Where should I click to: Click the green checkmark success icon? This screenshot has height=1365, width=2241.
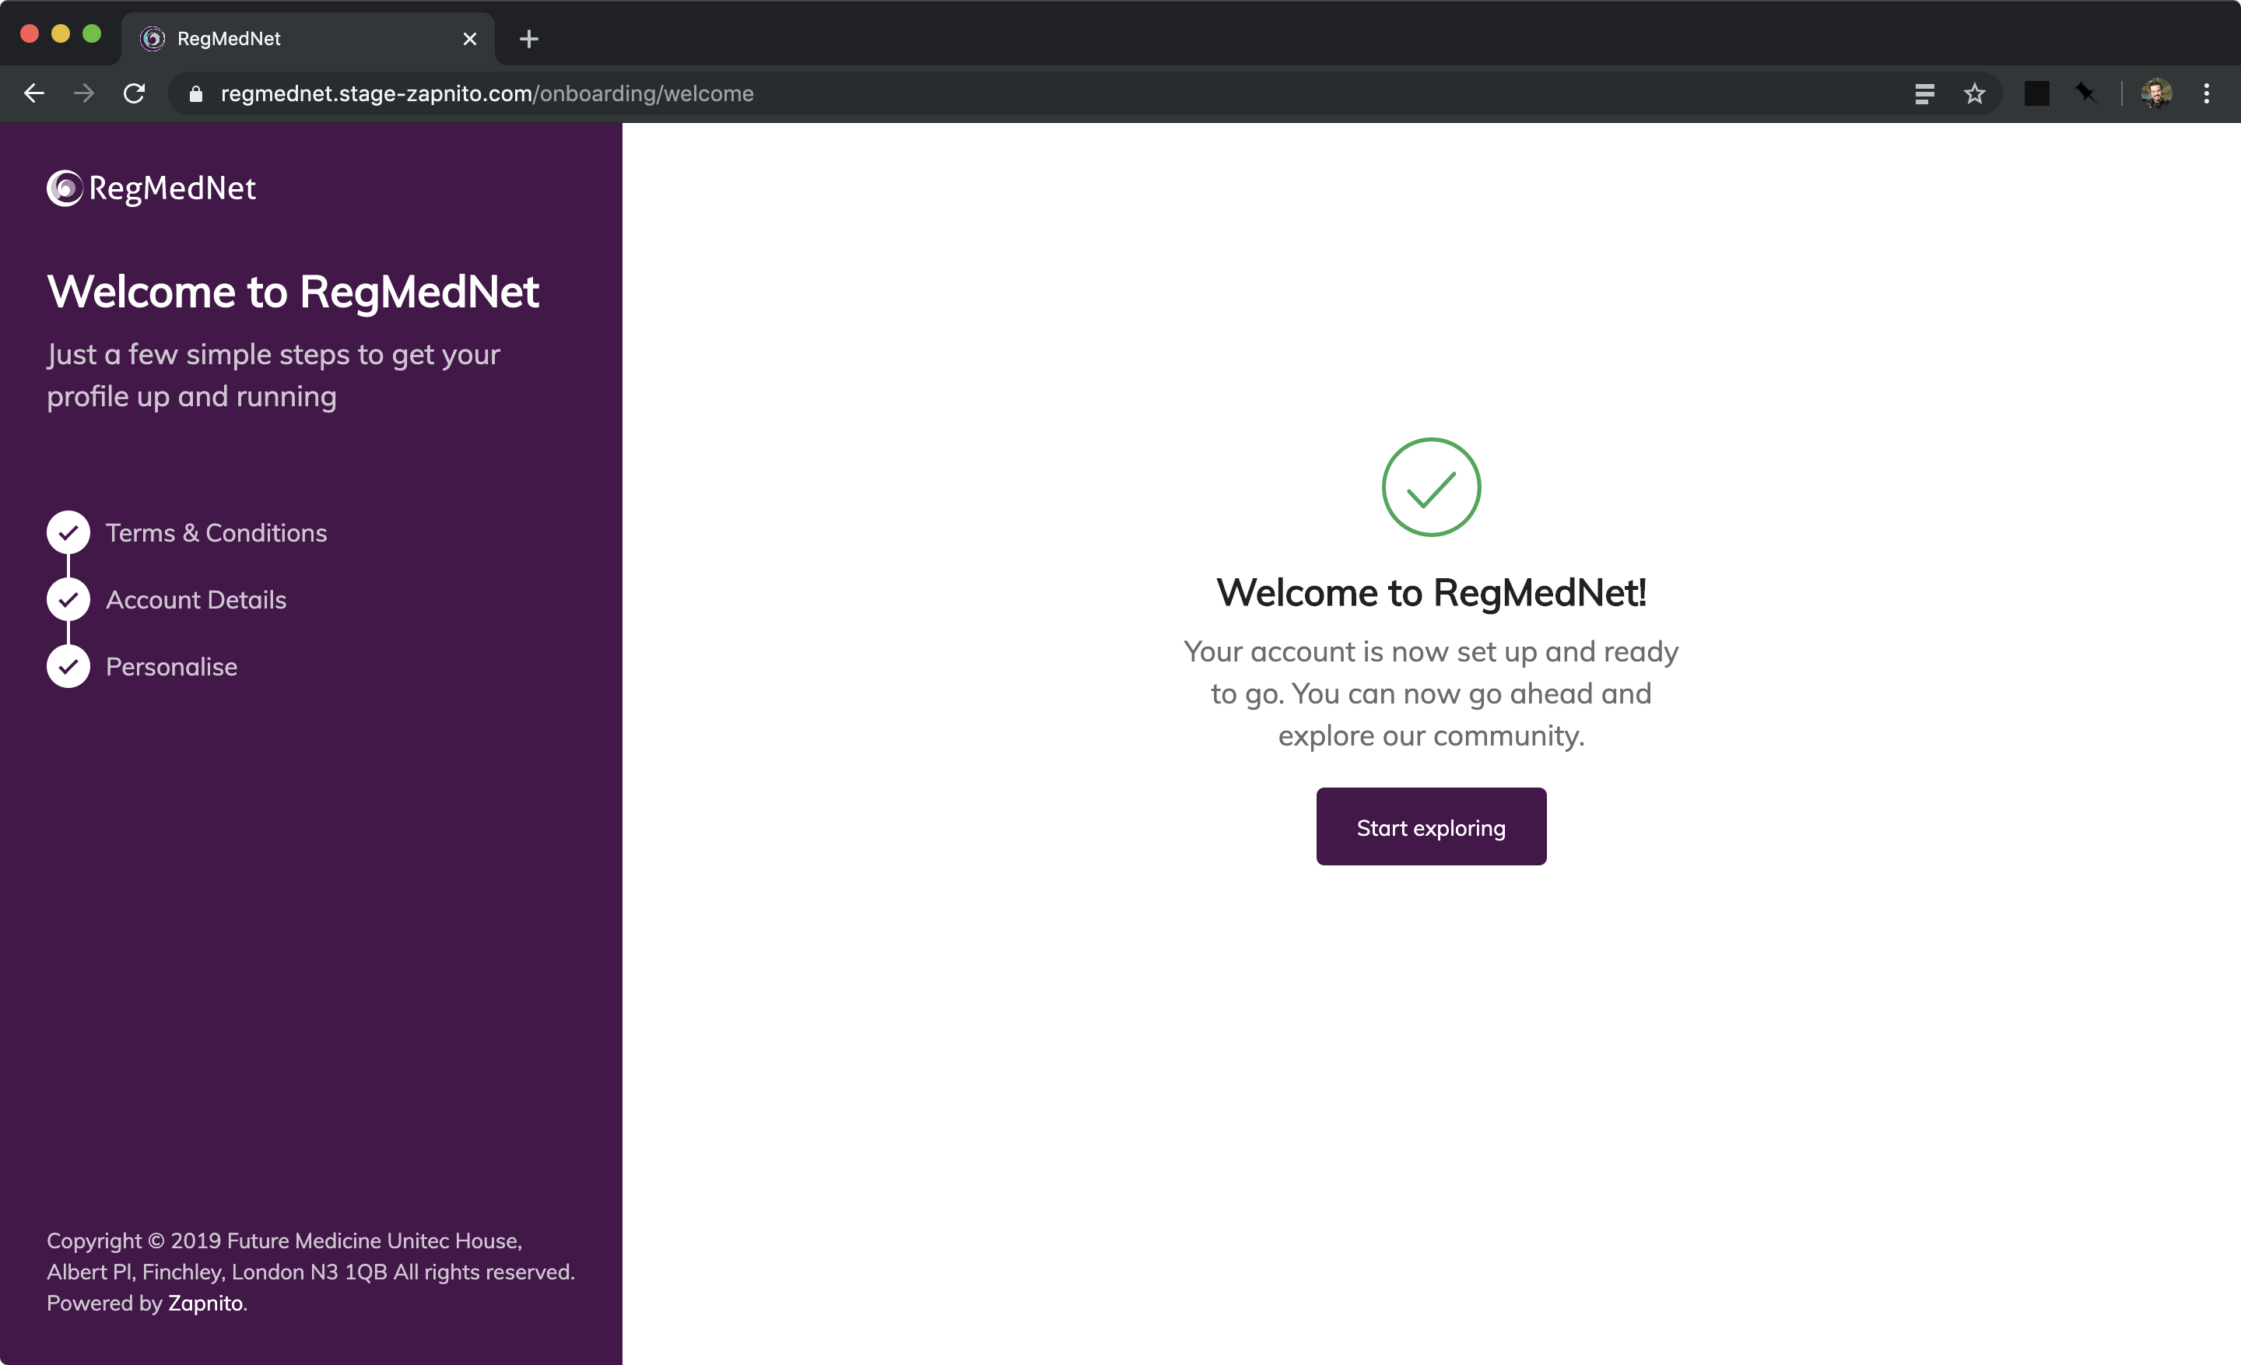tap(1431, 486)
